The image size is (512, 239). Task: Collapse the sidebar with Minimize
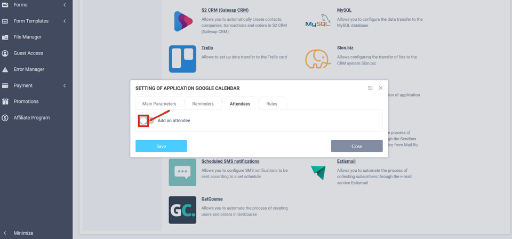point(23,233)
